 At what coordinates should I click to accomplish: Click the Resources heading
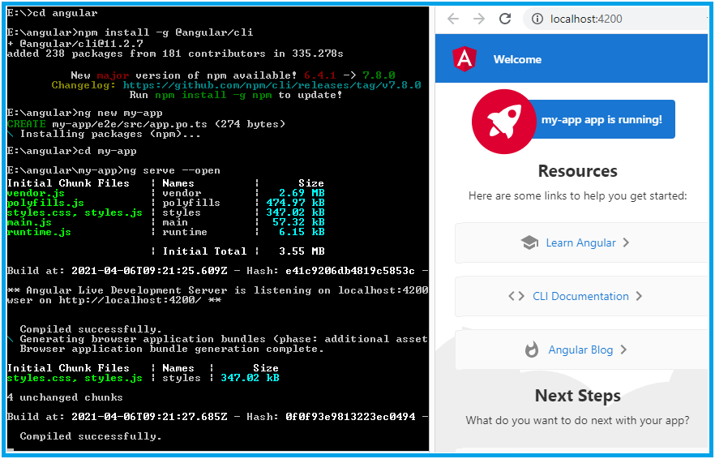coord(577,170)
